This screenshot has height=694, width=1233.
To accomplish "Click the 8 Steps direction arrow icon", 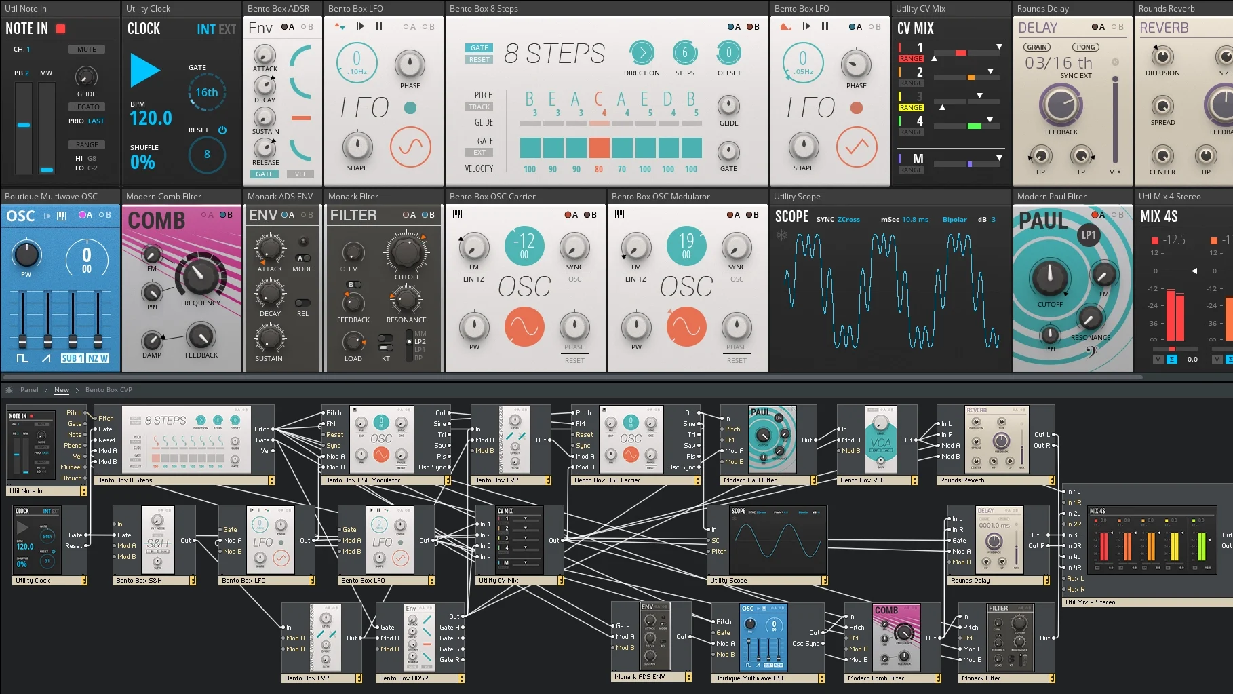I will click(641, 53).
